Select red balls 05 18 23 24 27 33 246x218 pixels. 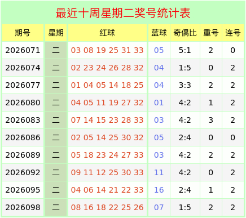[107, 155]
